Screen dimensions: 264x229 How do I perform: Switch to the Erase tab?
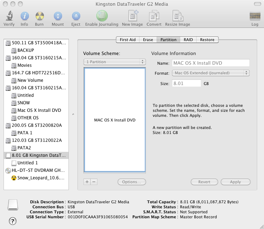[148, 40]
